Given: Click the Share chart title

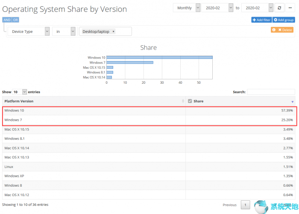Looking at the screenshot, I should pyautogui.click(x=148, y=47).
